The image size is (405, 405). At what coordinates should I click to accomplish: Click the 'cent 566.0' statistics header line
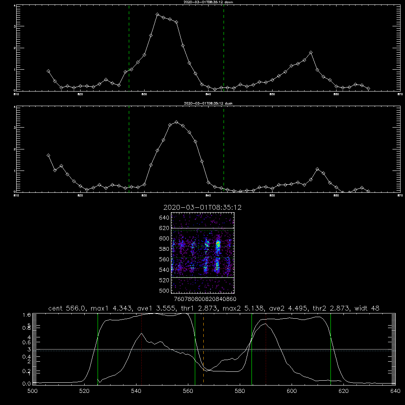[x=213, y=308]
